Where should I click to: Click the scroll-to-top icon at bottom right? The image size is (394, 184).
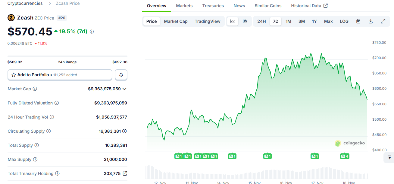pyautogui.click(x=389, y=158)
